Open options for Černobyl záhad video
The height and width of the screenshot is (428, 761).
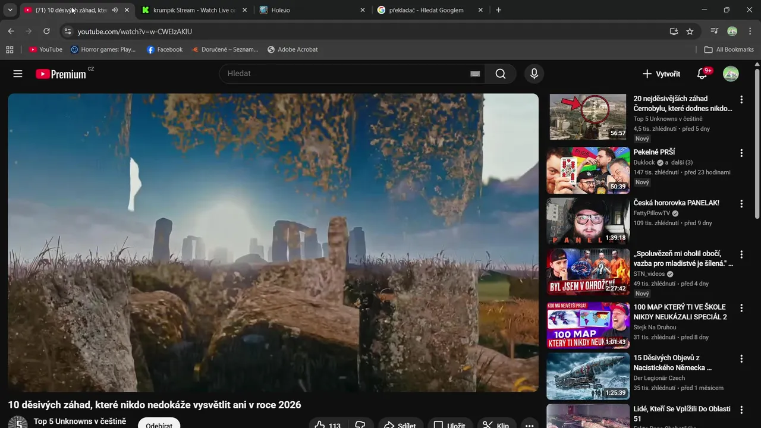click(x=741, y=99)
